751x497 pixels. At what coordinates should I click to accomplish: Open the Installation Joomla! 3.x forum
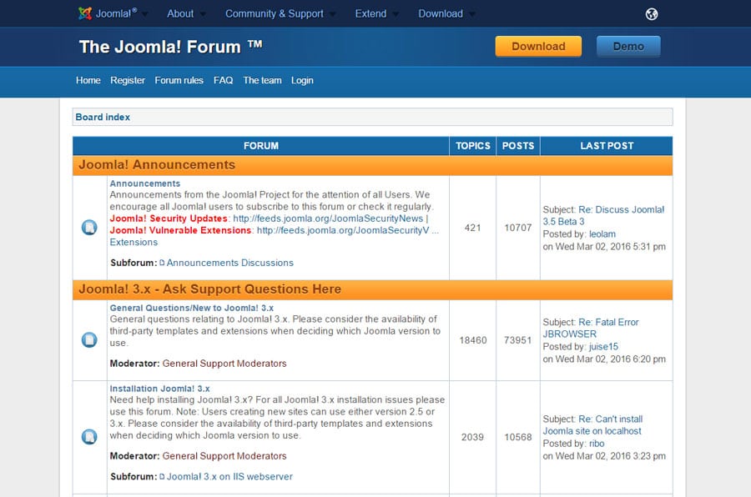pos(160,389)
